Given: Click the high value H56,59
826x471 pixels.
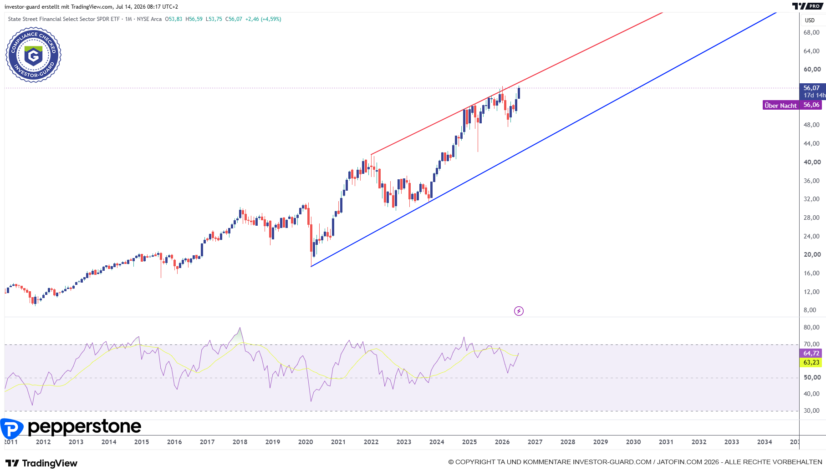Looking at the screenshot, I should (194, 19).
